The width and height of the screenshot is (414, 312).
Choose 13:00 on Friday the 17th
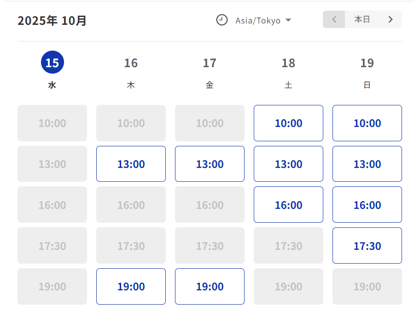(210, 164)
